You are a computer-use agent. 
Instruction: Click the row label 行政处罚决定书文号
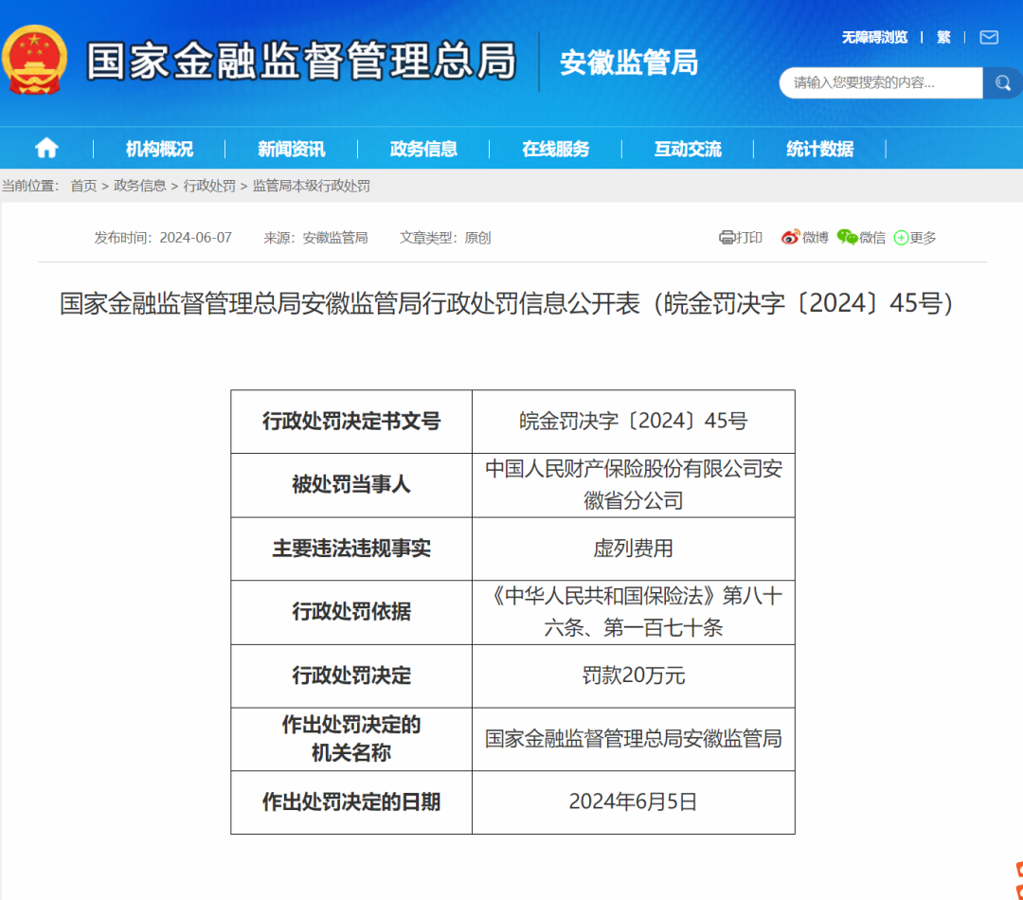[351, 422]
